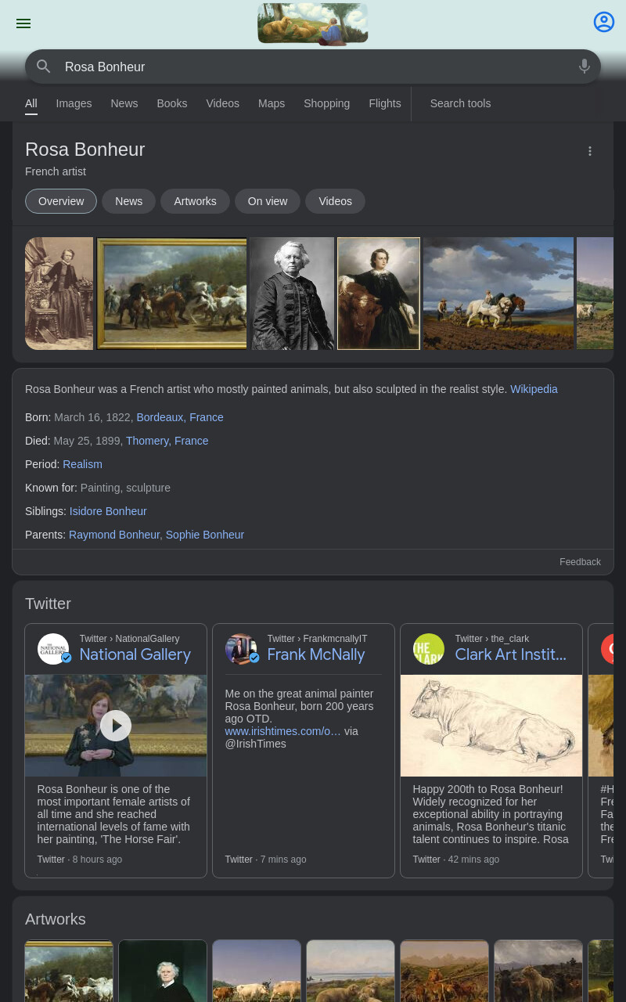The height and width of the screenshot is (1002, 626).
Task: Select the On view chip
Action: pyautogui.click(x=268, y=201)
